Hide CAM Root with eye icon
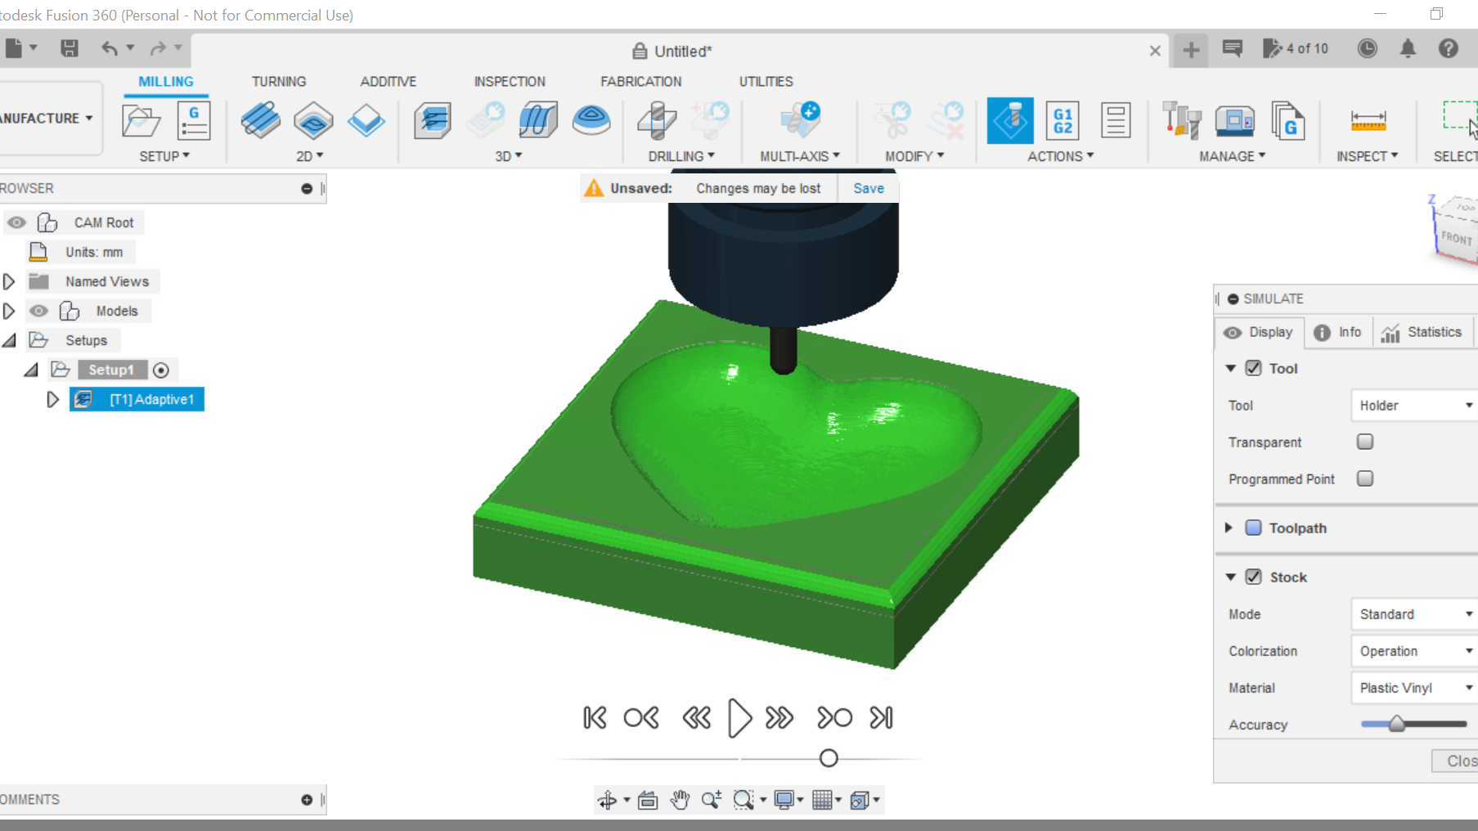Screen dimensions: 1478x831 click(16, 222)
